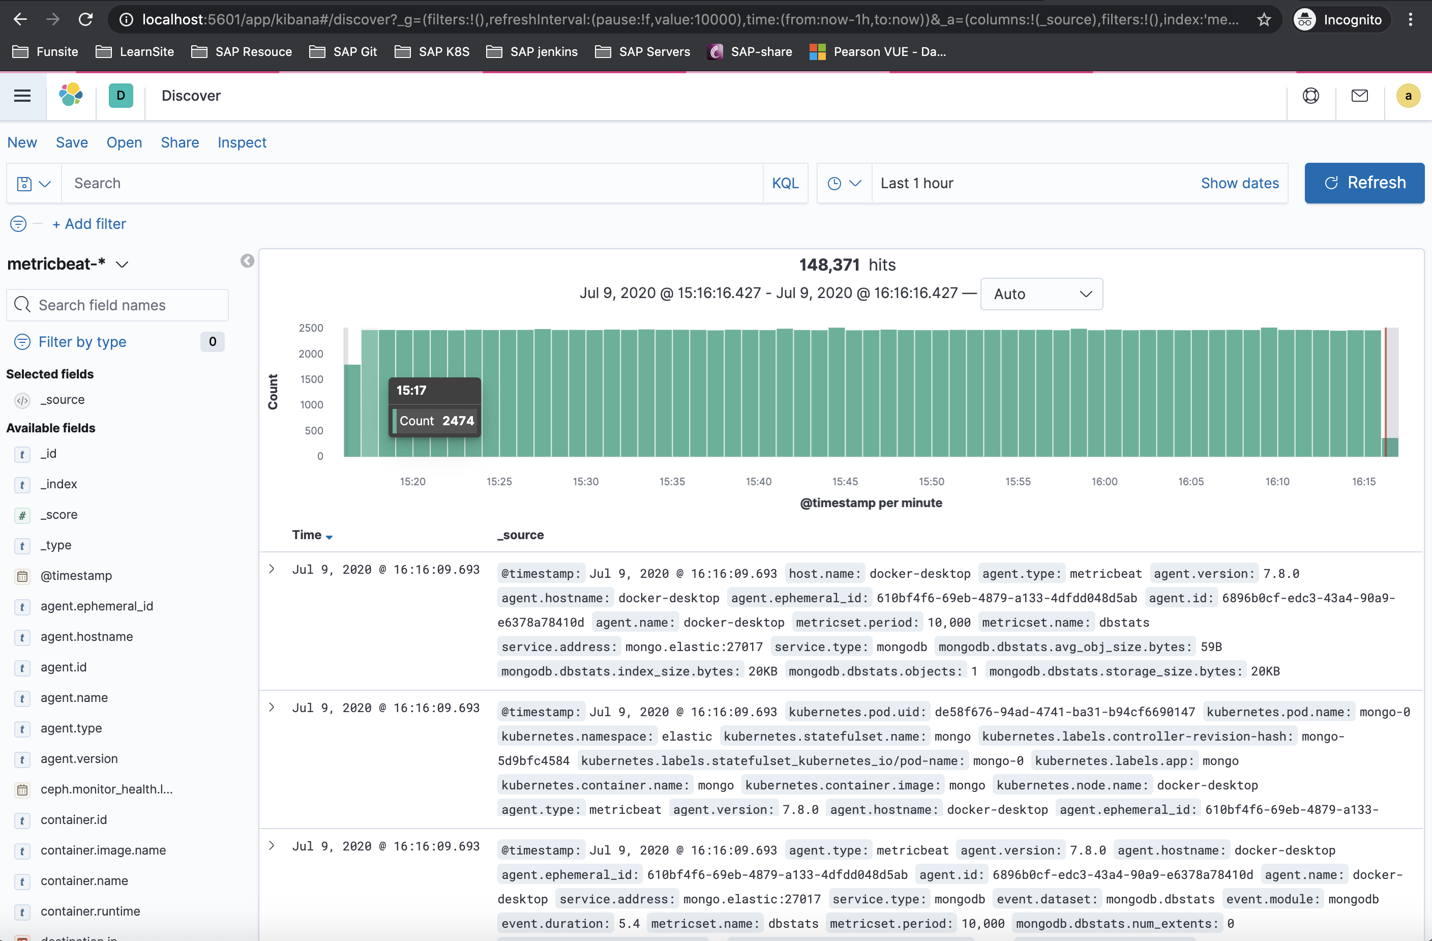Open the Auto interval dropdown
Viewport: 1432px width, 941px height.
[x=1041, y=294]
